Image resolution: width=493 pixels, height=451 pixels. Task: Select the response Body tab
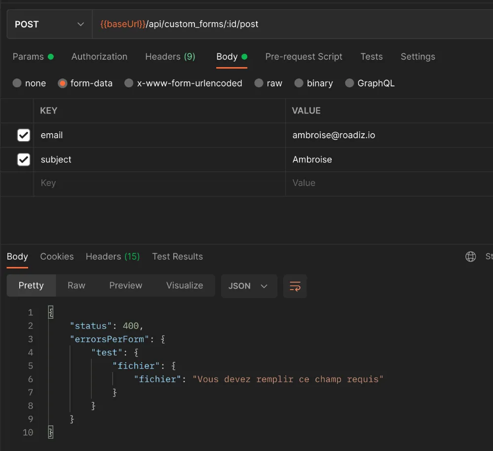17,257
